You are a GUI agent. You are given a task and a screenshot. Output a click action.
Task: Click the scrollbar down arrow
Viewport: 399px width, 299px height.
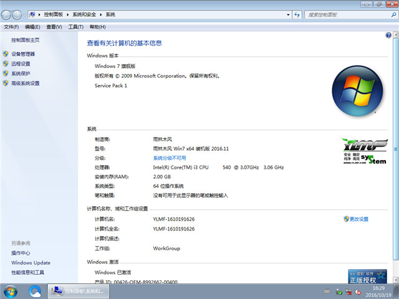[x=396, y=280]
